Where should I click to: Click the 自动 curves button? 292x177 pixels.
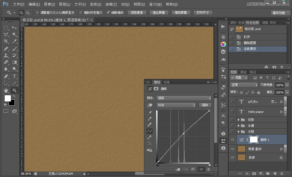coord(205,105)
